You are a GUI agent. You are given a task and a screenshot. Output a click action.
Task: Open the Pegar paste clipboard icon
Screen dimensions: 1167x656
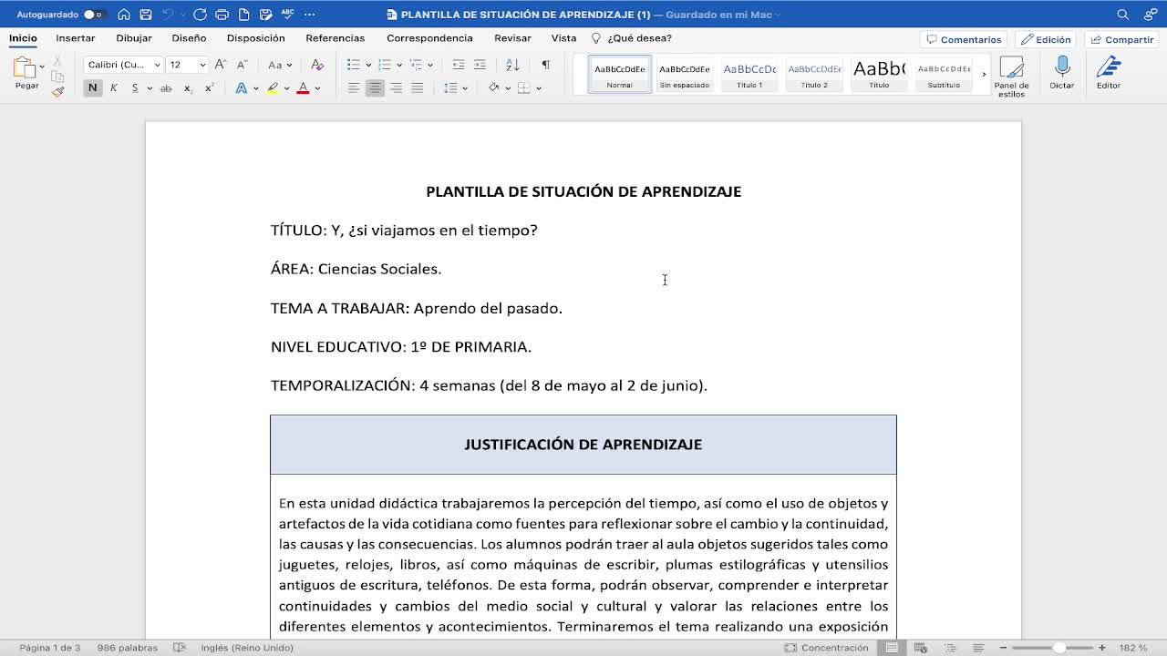point(25,67)
